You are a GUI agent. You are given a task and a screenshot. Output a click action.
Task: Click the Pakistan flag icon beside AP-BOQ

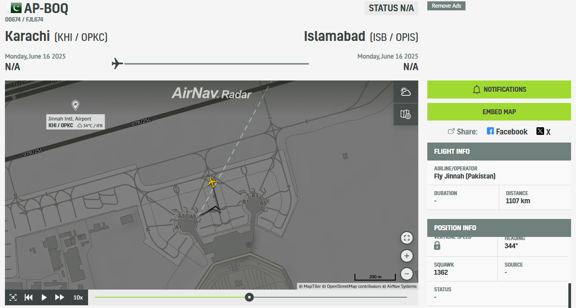click(16, 8)
